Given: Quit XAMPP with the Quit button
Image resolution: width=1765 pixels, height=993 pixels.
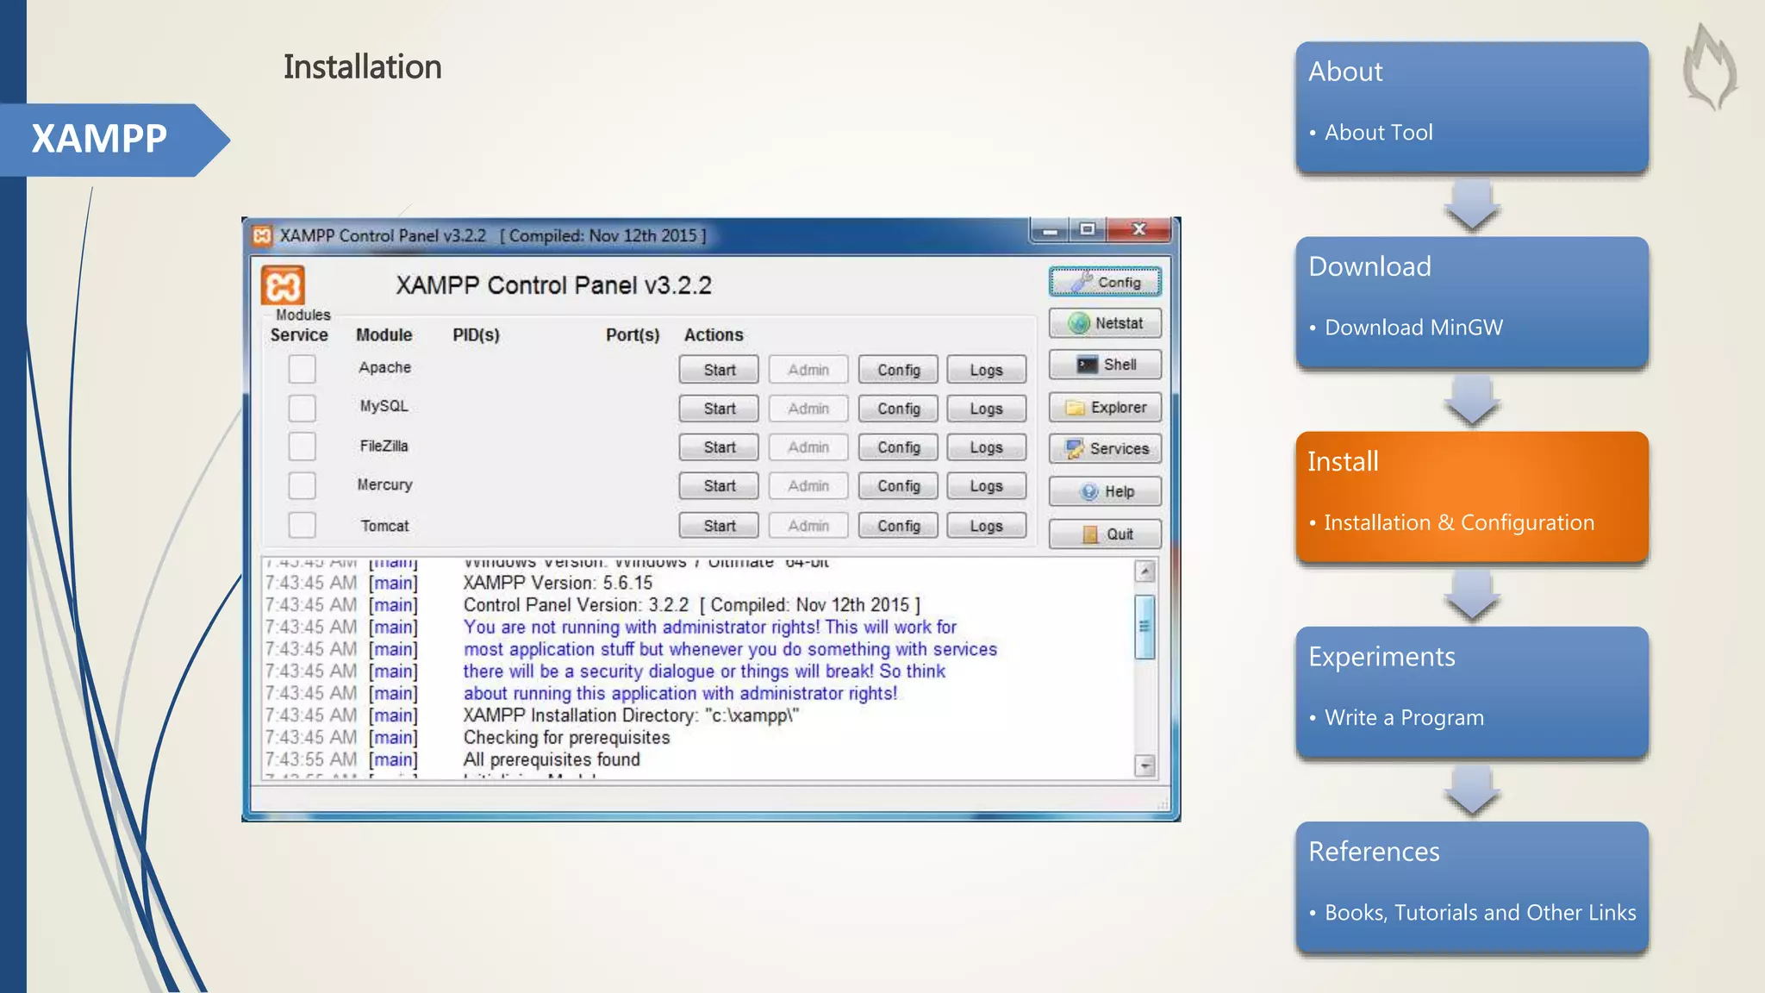Looking at the screenshot, I should coord(1105,534).
